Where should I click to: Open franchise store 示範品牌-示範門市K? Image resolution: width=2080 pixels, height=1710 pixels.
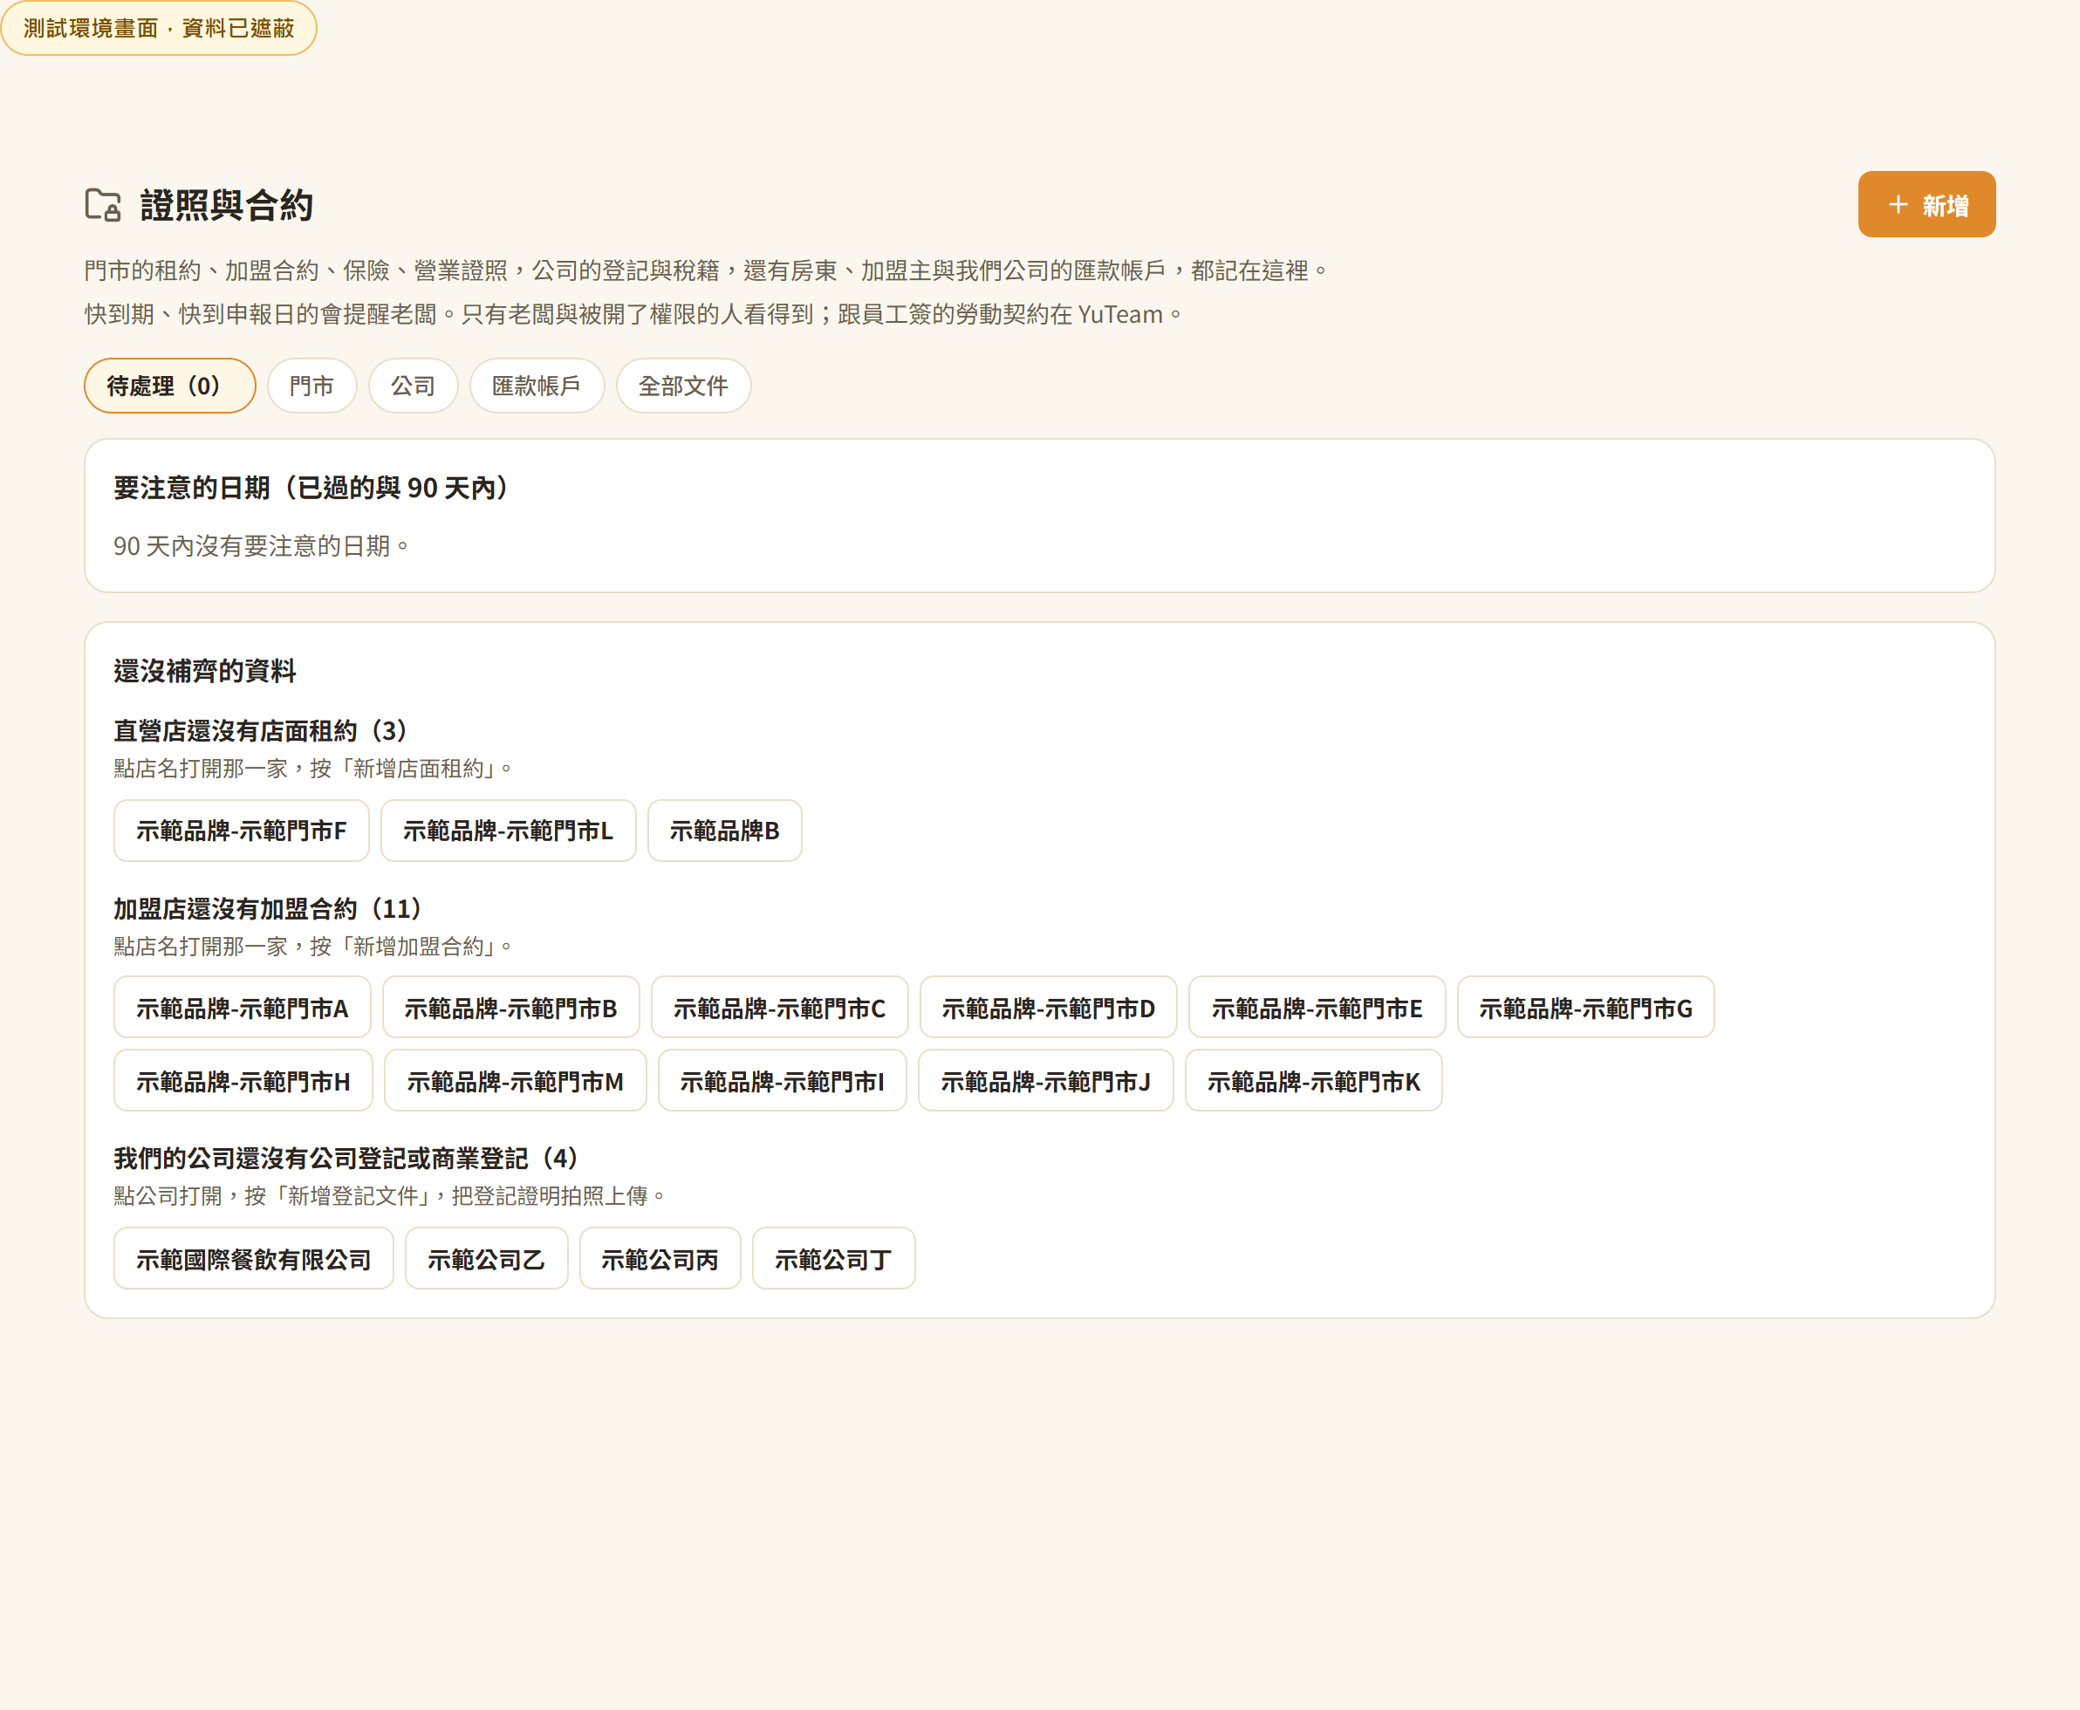pyautogui.click(x=1314, y=1081)
